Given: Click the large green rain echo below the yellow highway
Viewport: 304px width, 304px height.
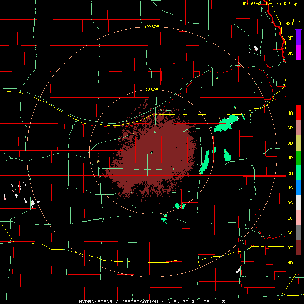Looking at the screenshot, I should [226, 123].
